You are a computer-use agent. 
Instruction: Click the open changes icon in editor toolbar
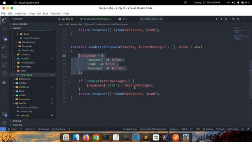click(x=238, y=19)
